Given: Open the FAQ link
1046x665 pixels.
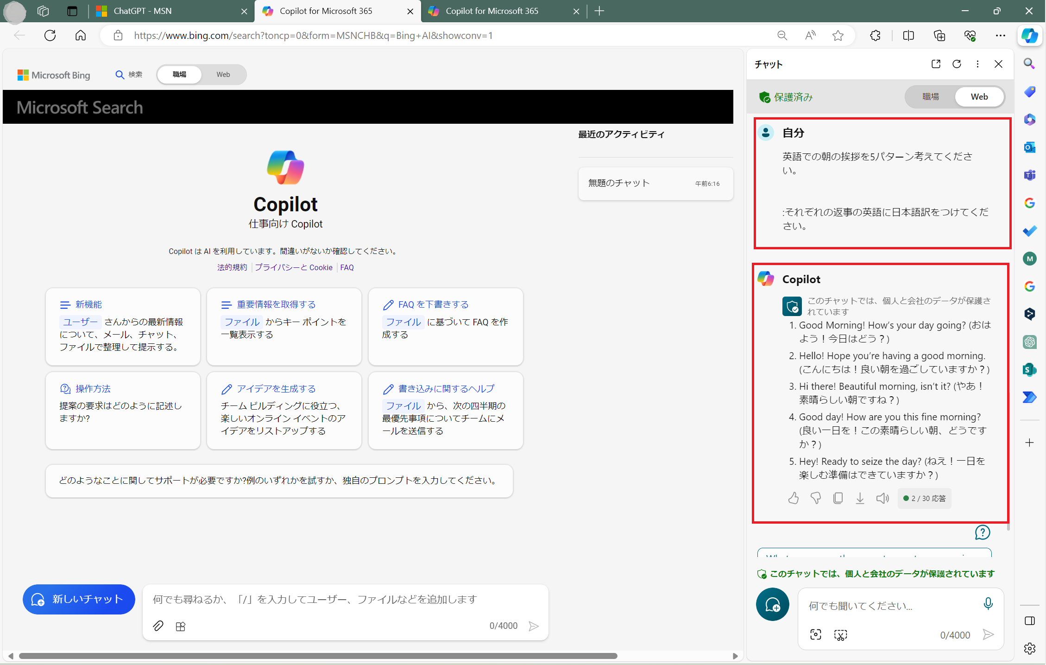Looking at the screenshot, I should point(347,267).
